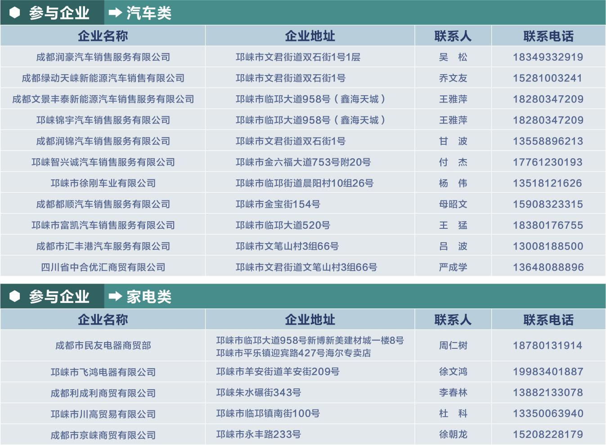Click the phone number 19983401887
The image size is (606, 445).
[549, 372]
